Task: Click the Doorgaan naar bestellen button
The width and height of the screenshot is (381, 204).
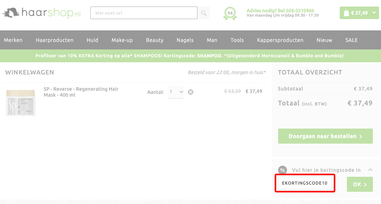Action: (325, 136)
